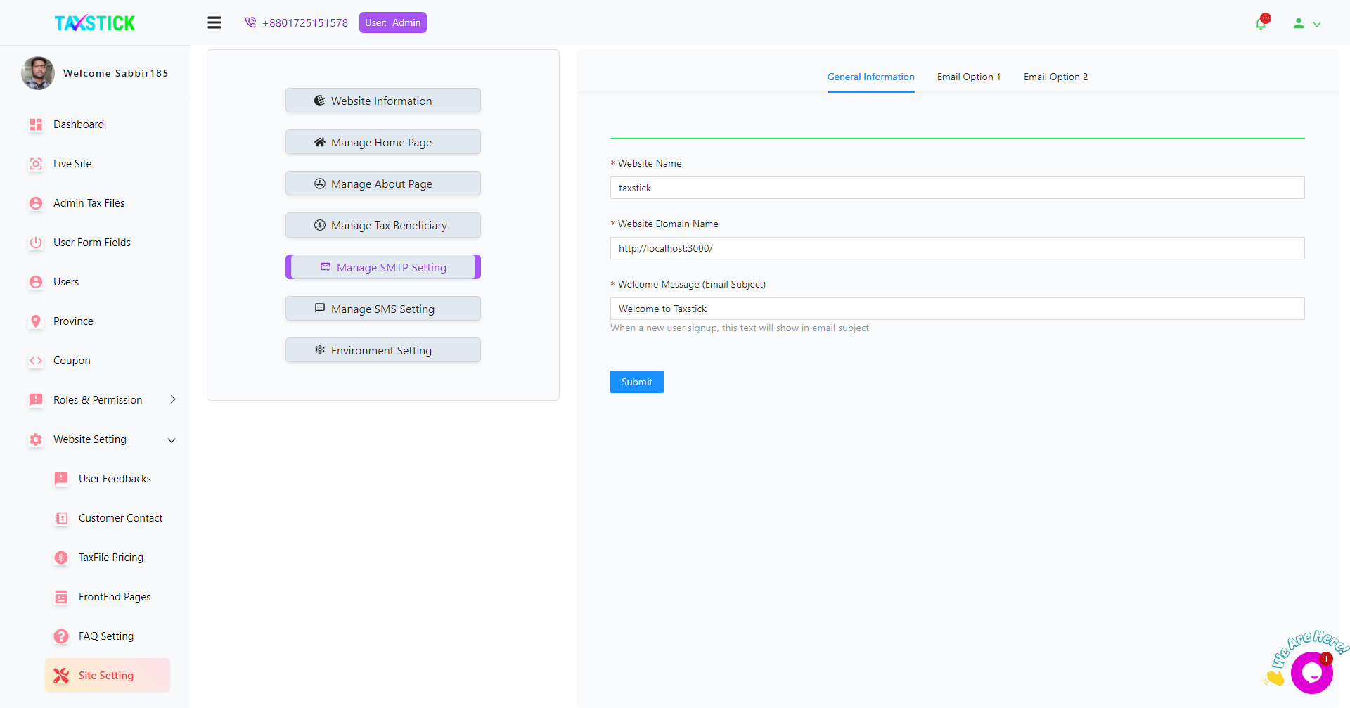Click the Manage Home Page button

coord(383,142)
